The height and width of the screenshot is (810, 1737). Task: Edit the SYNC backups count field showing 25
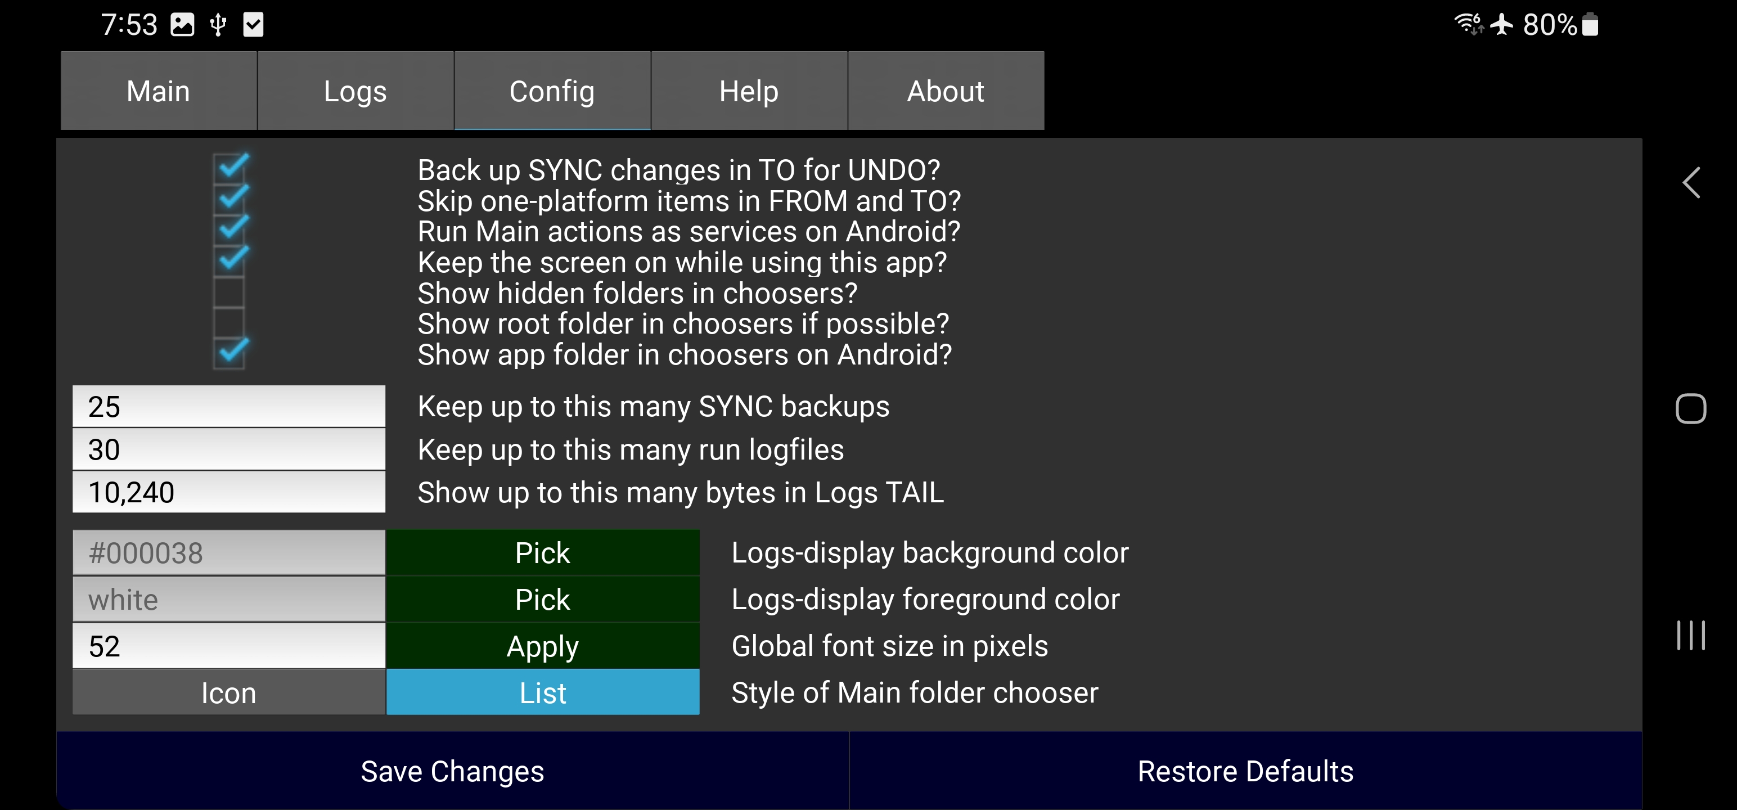228,407
